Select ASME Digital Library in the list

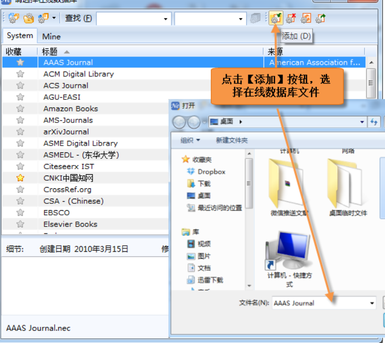[x=80, y=143]
